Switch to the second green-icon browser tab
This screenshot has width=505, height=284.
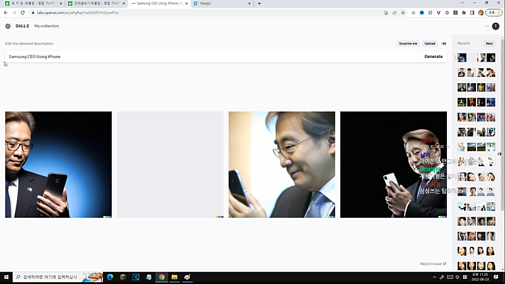[x=97, y=4]
